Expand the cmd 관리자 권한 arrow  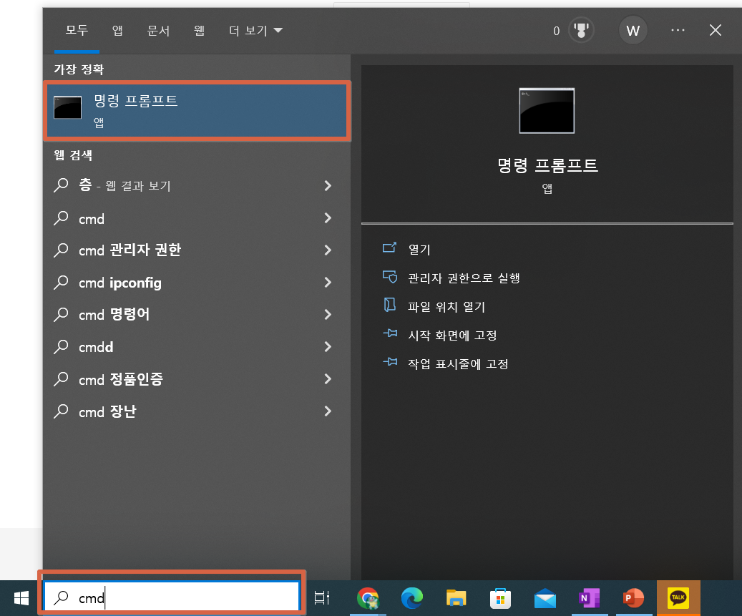pyautogui.click(x=328, y=250)
